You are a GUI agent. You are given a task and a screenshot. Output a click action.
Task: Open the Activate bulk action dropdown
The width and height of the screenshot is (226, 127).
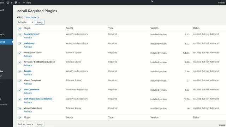point(25,22)
